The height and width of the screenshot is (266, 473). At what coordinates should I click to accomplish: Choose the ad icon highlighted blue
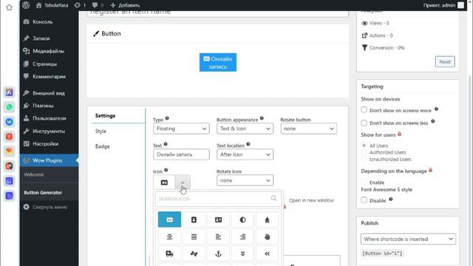(169, 219)
